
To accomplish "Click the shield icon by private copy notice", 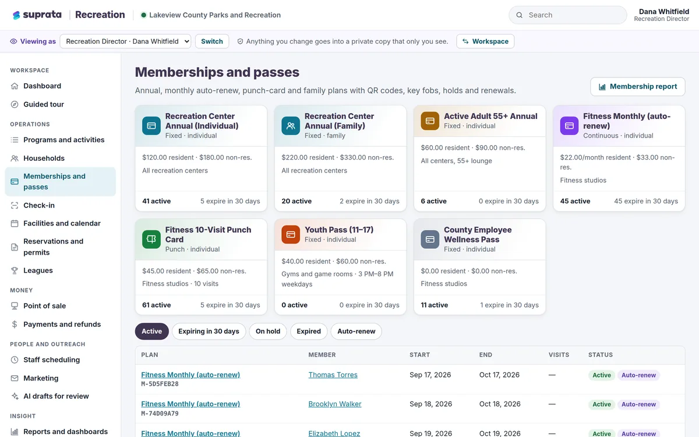I will tap(240, 41).
